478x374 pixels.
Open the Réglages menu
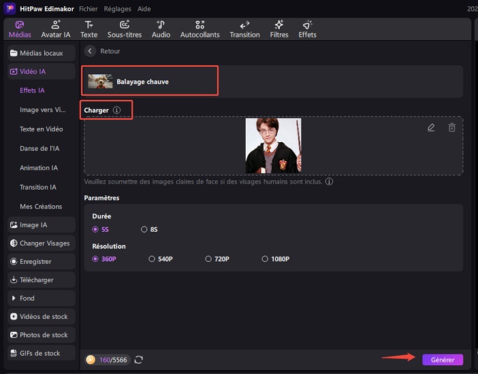(x=117, y=9)
